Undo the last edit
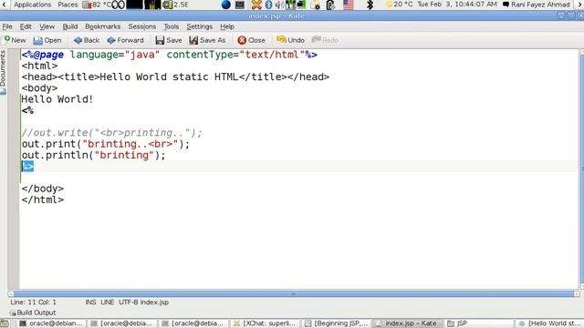The height and width of the screenshot is (328, 584). point(290,40)
